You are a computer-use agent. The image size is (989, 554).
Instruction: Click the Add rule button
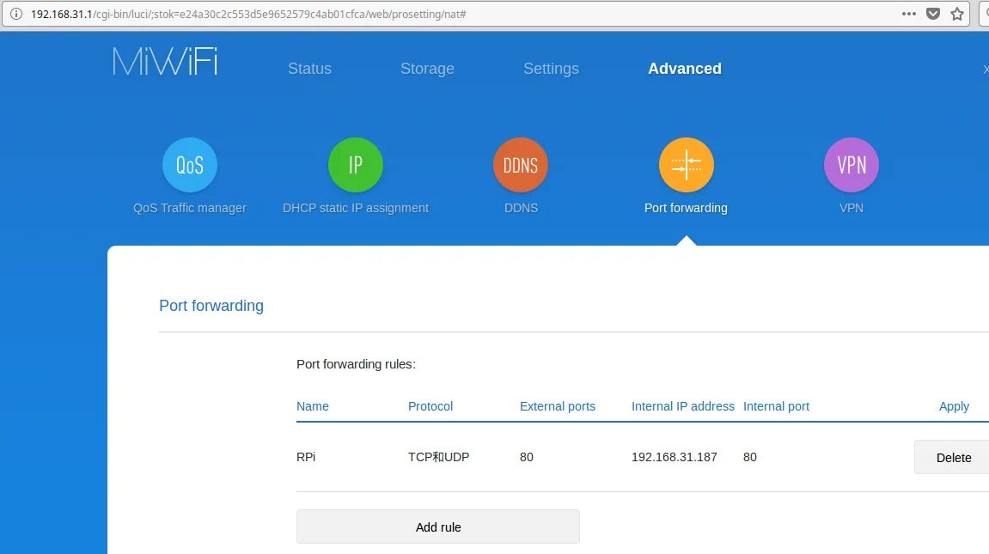click(438, 527)
